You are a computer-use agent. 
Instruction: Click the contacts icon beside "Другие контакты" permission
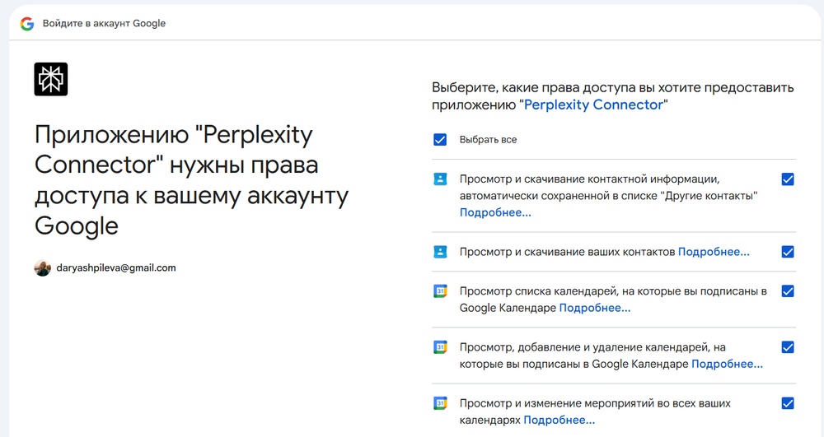click(x=440, y=179)
